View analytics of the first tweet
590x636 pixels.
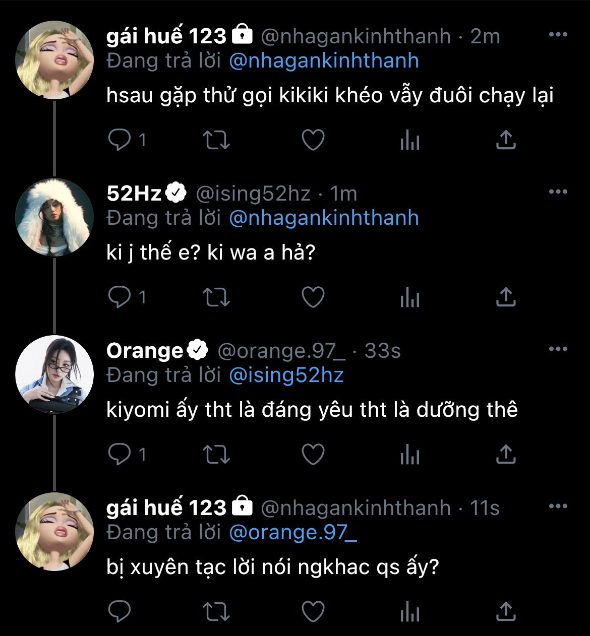(x=409, y=140)
